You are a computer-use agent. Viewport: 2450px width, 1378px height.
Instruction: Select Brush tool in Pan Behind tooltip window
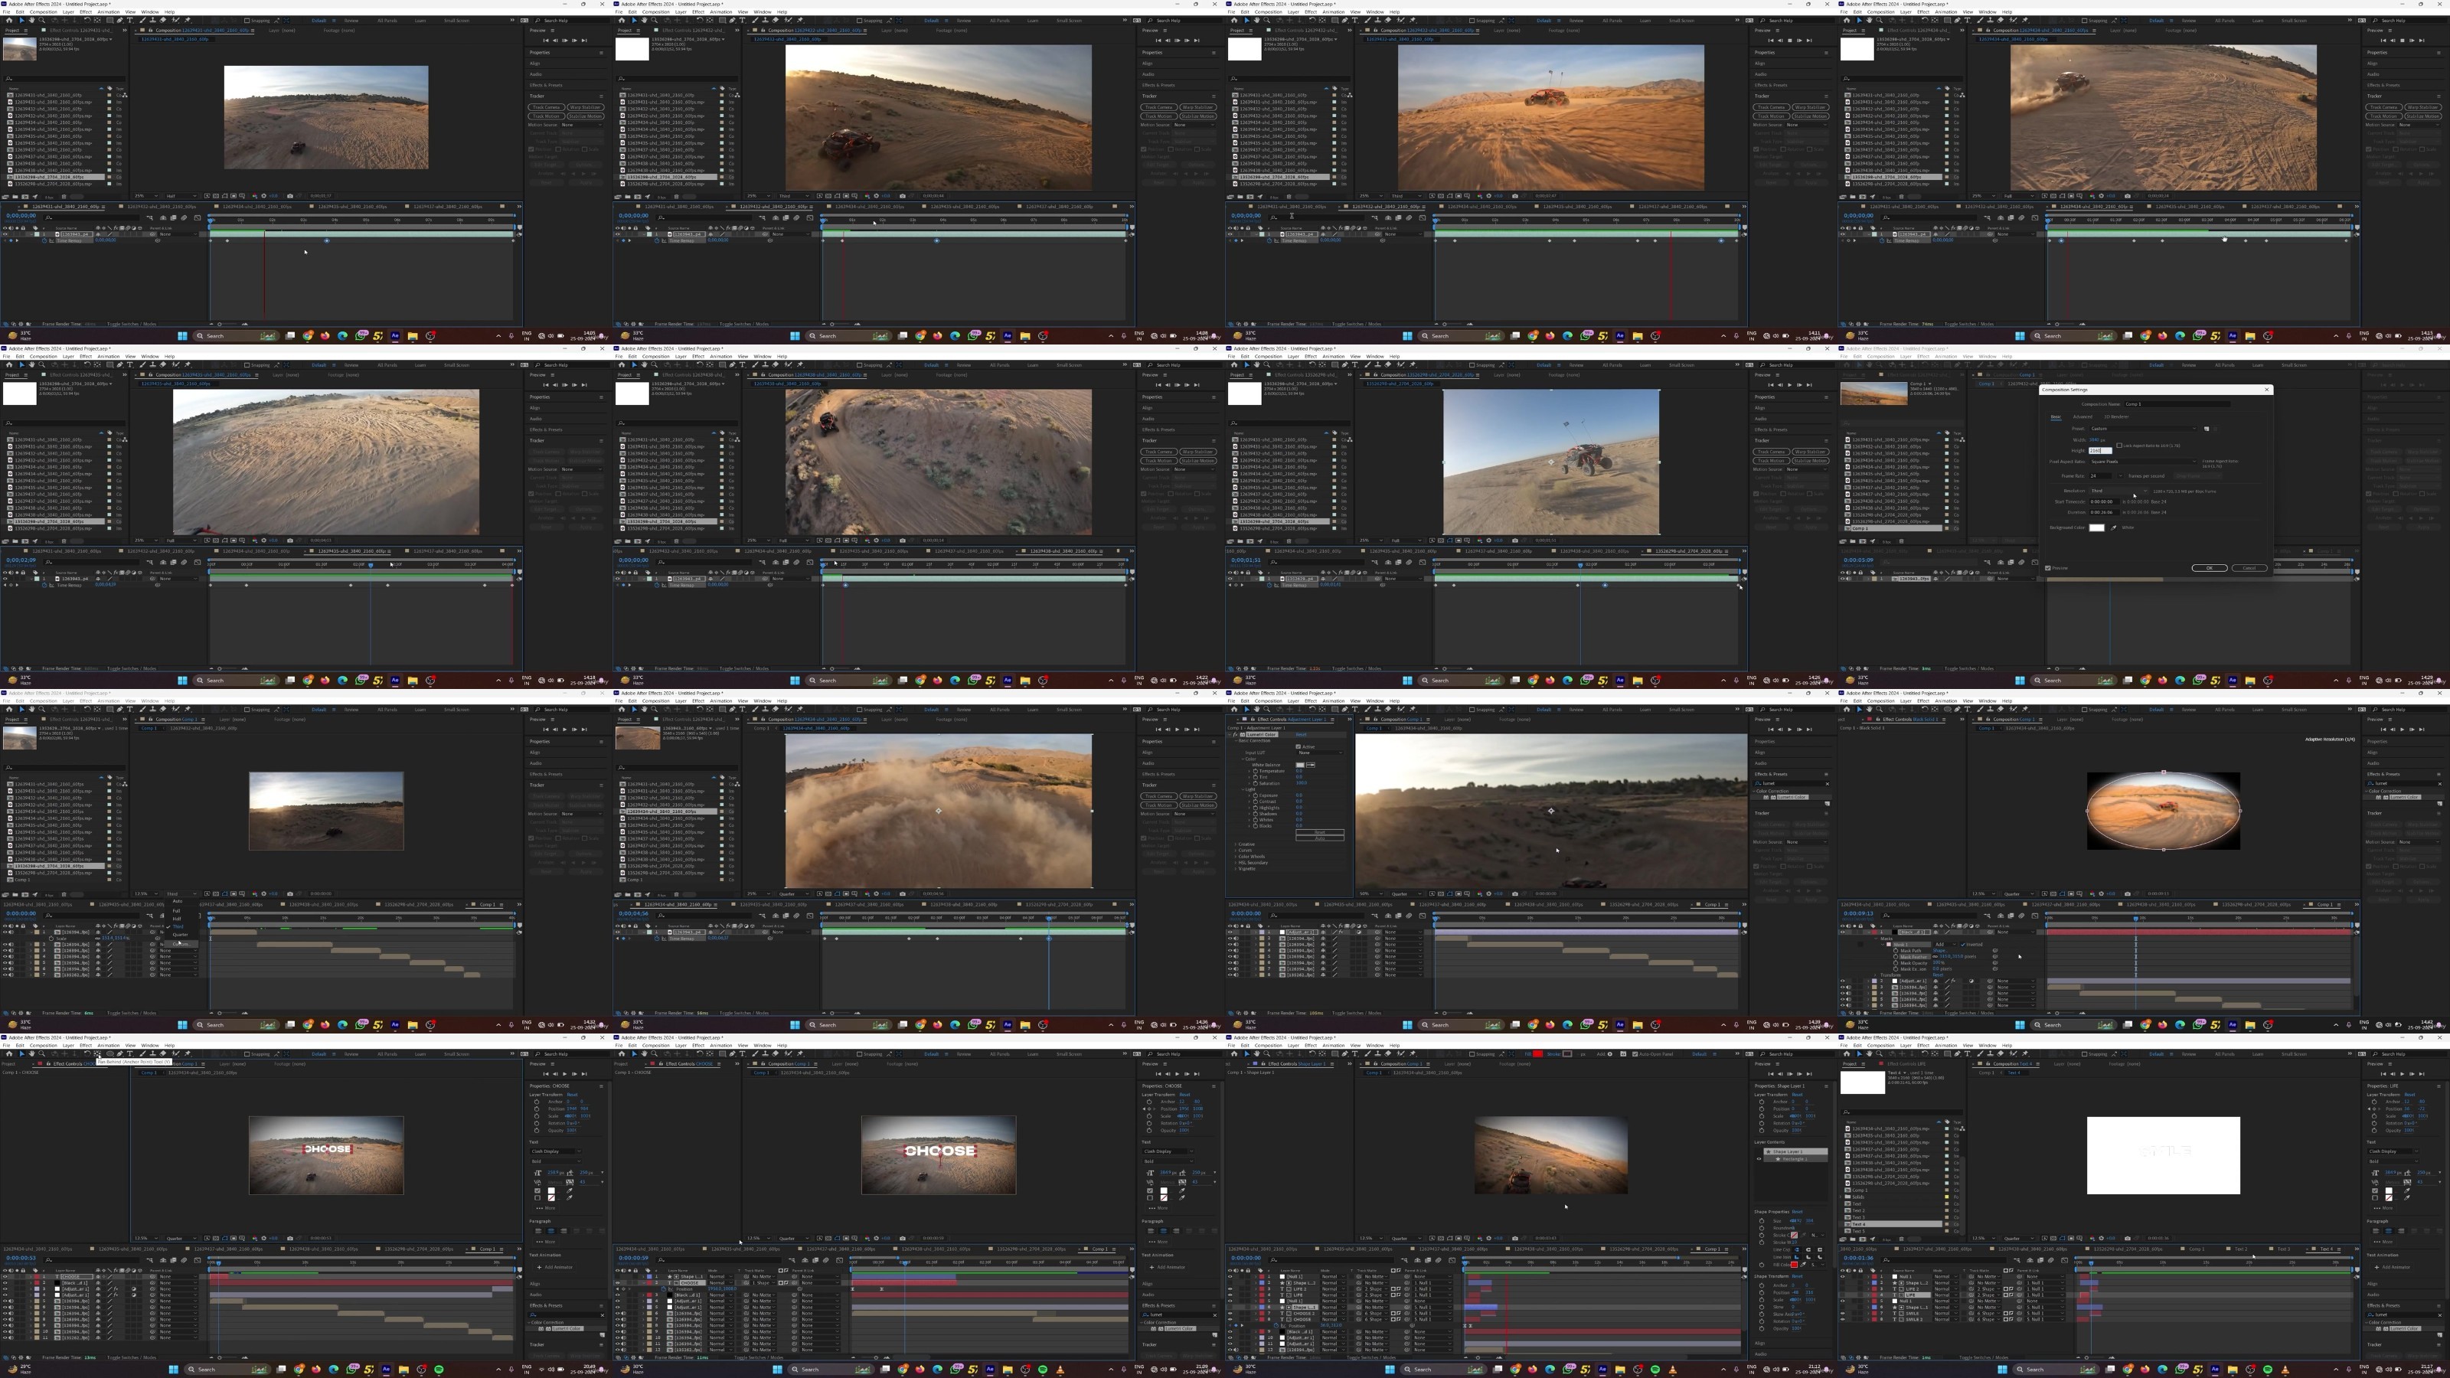pos(142,1053)
